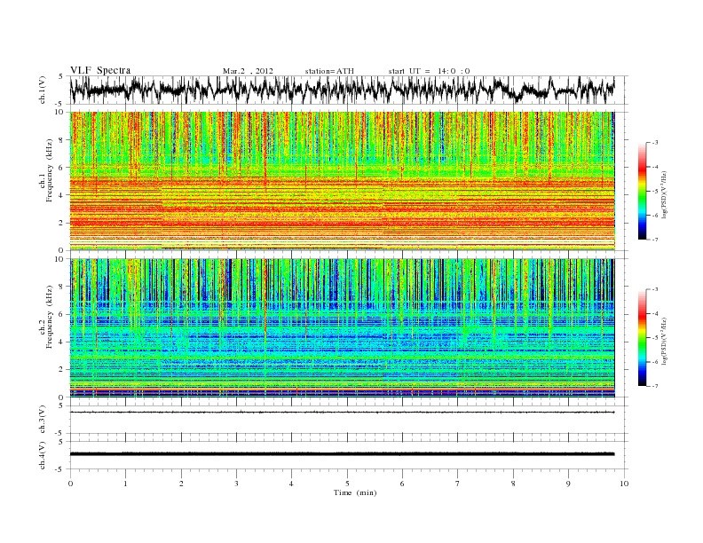Click the time axis tick label "9"
This screenshot has width=703, height=543.
click(568, 484)
